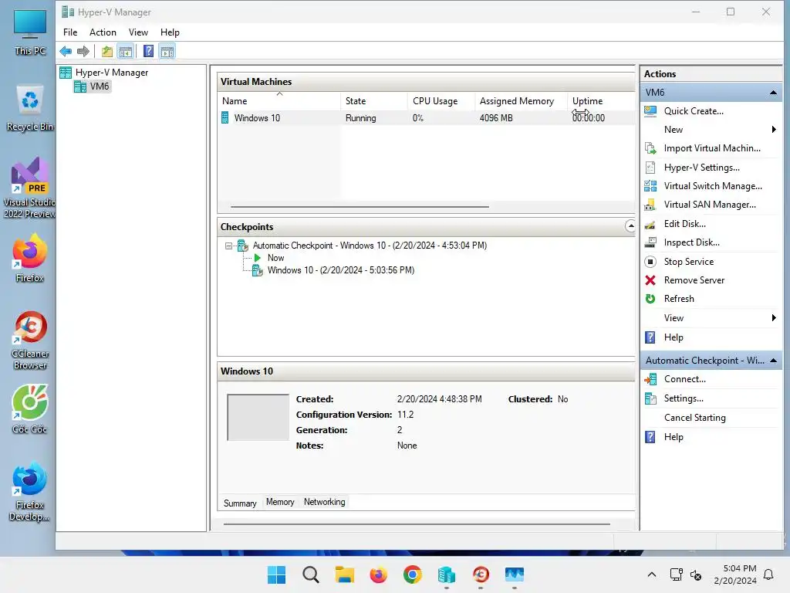Click the Back arrow toolbar icon

[x=66, y=51]
